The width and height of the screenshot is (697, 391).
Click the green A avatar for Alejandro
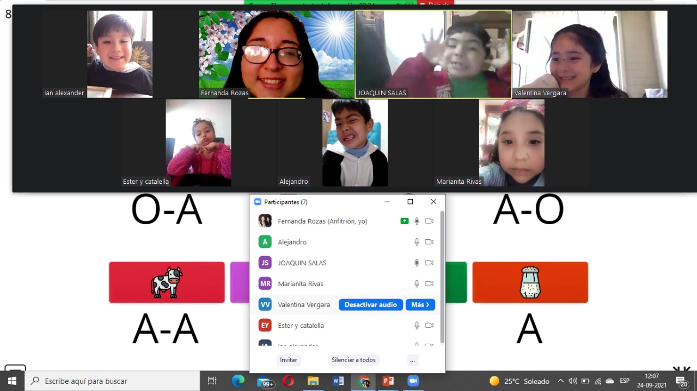pyautogui.click(x=265, y=242)
